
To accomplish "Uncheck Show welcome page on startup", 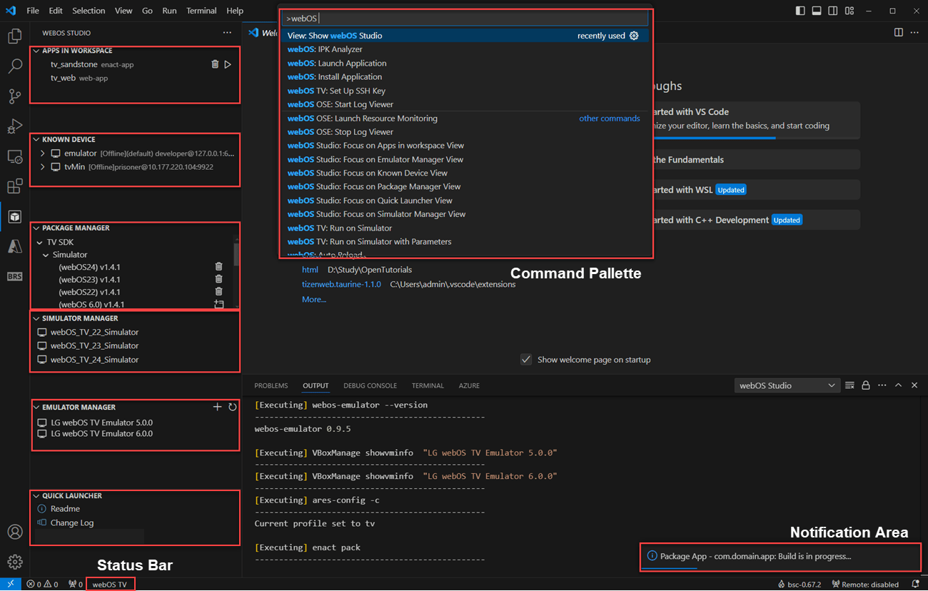I will pos(526,359).
